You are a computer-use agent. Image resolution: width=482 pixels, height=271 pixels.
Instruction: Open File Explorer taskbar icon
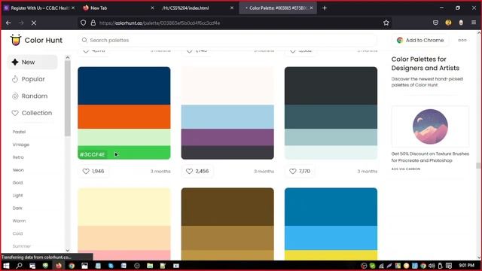150,266
